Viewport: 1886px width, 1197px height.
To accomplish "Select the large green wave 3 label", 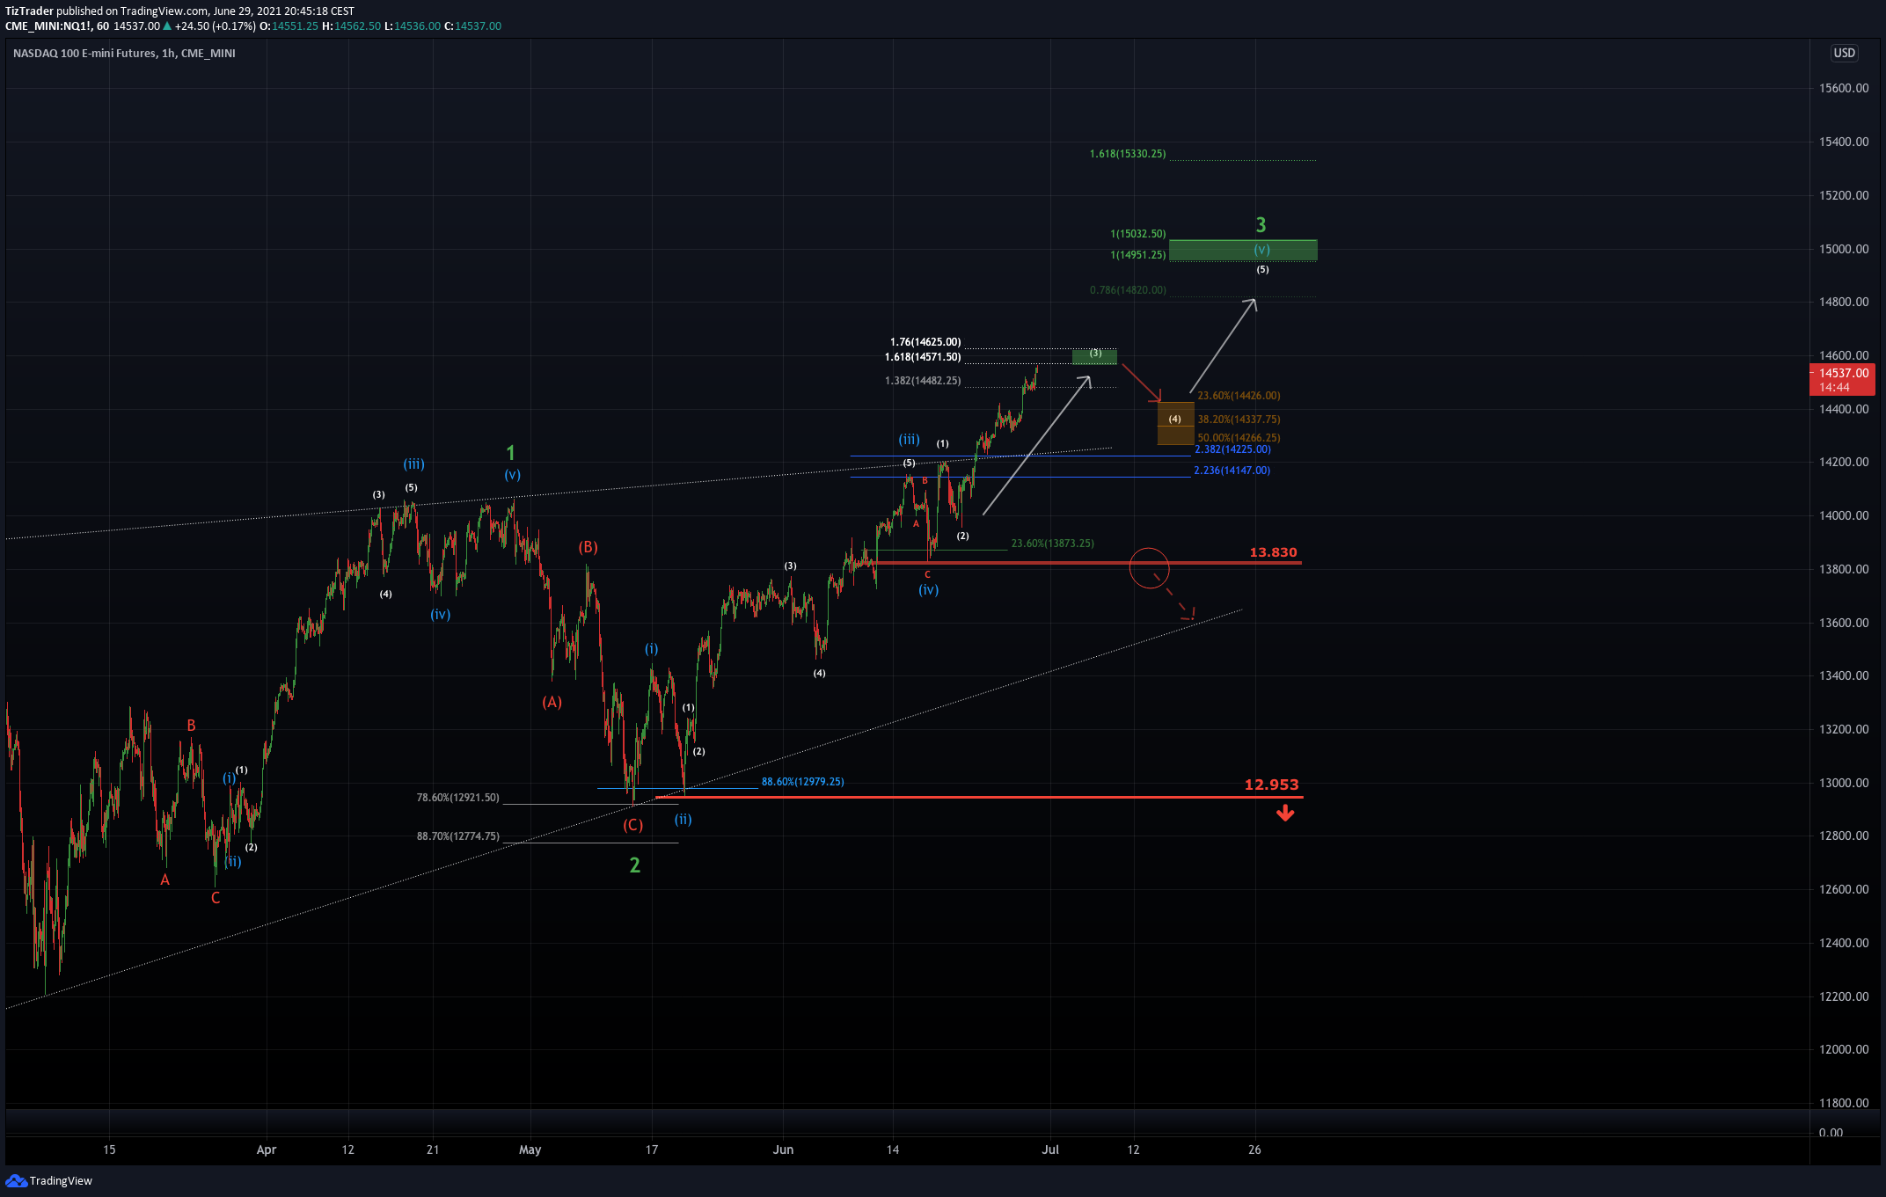I will [1261, 225].
